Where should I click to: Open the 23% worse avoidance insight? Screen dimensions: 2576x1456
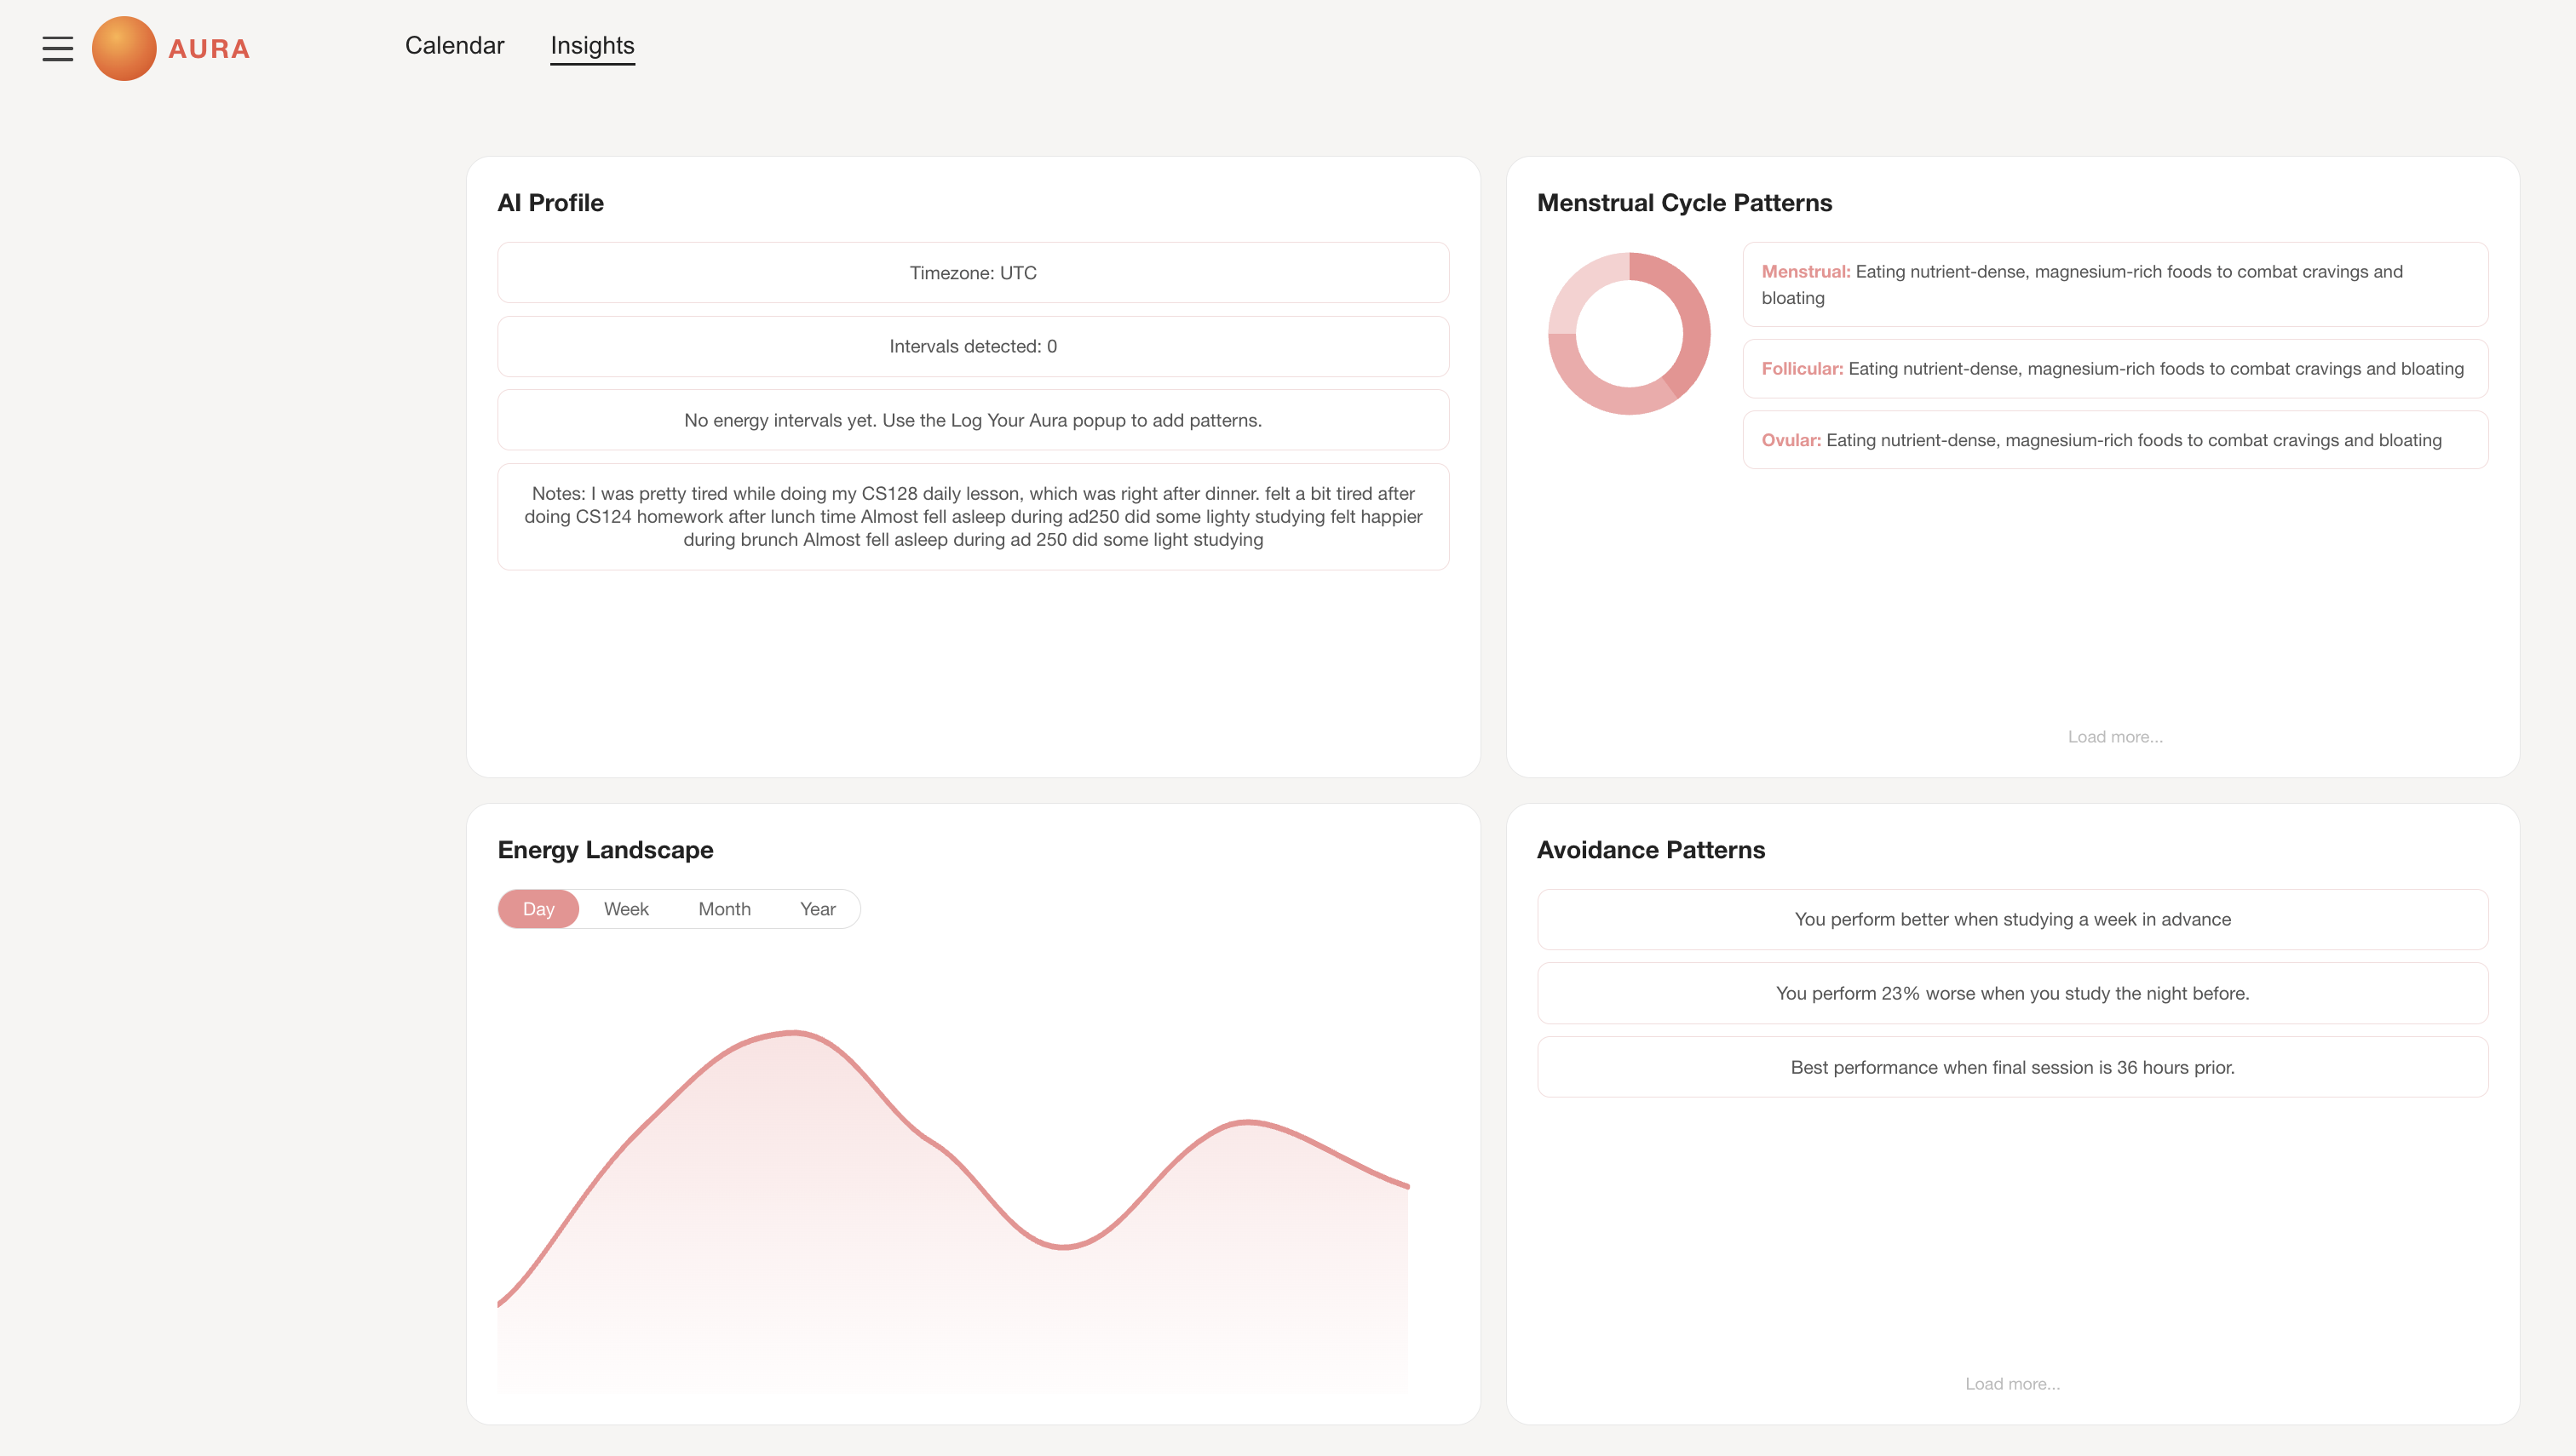click(2012, 993)
